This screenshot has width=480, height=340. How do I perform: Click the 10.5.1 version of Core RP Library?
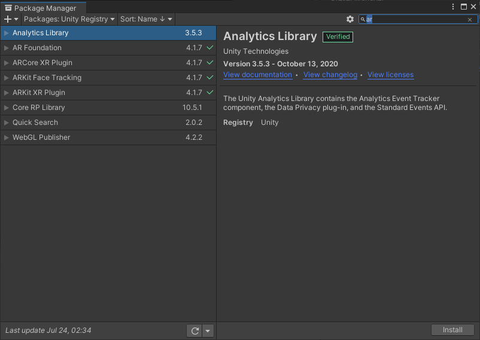[x=192, y=108]
